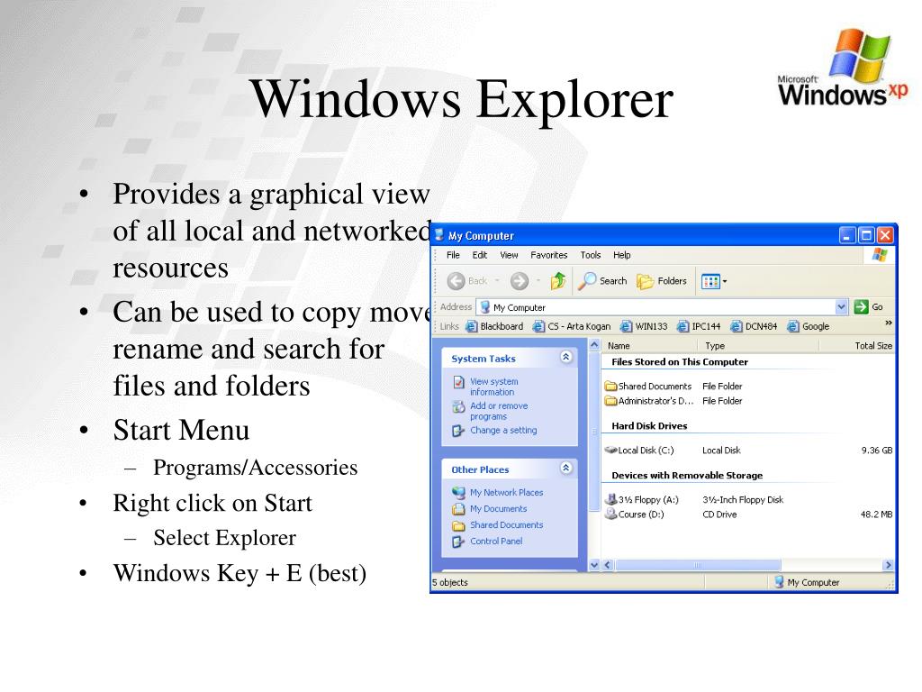This screenshot has width=922, height=692.
Task: Click the horizontal scrollbar right arrow
Action: click(x=888, y=566)
